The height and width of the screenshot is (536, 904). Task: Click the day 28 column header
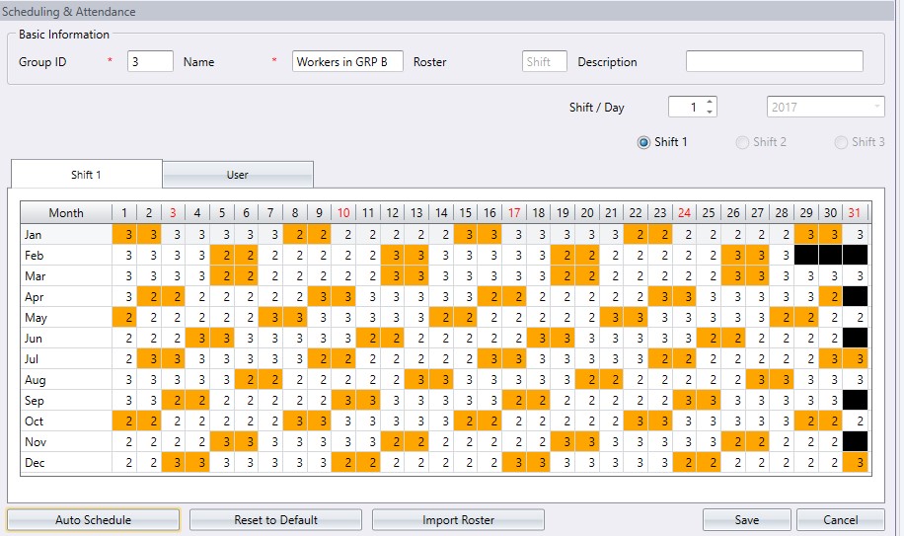[782, 212]
